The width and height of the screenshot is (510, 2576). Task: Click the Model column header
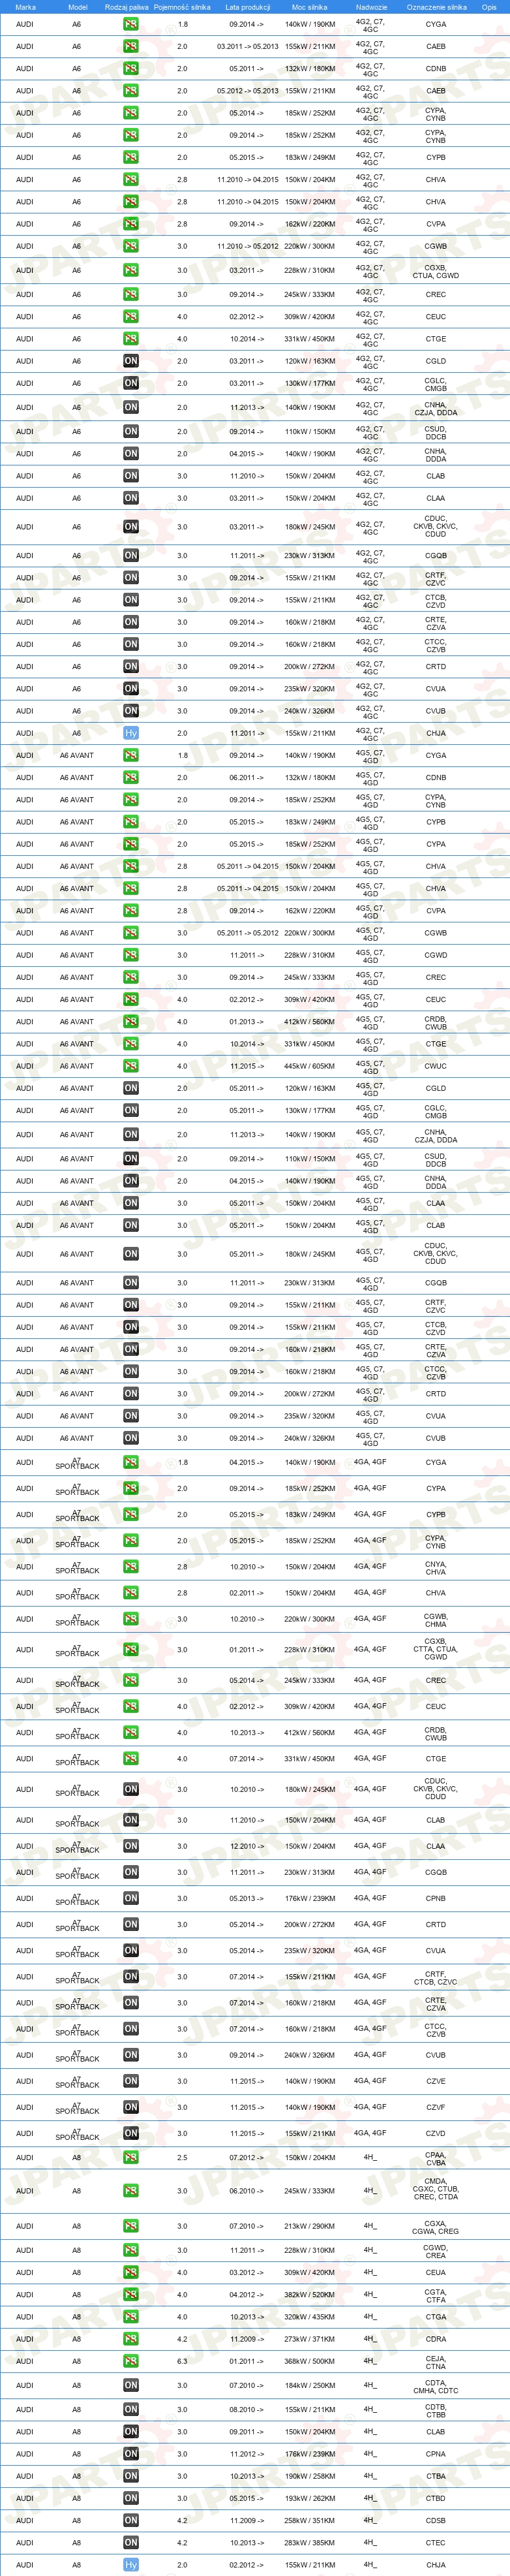(77, 7)
